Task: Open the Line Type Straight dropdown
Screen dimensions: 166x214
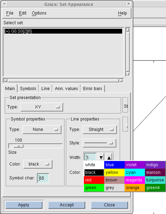Action: [x=100, y=130]
